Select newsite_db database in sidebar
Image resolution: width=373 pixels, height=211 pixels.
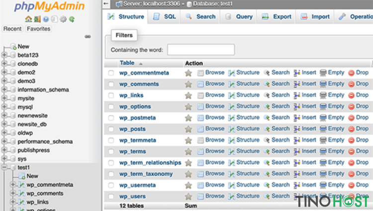pyautogui.click(x=32, y=124)
